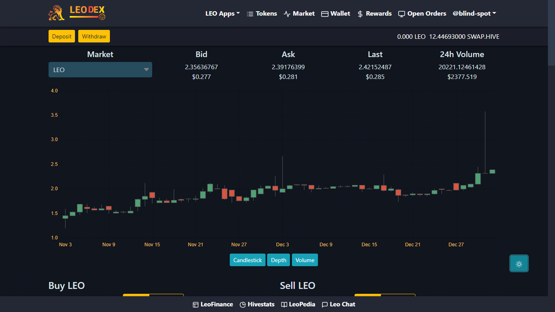Viewport: 555px width, 312px height.
Task: Switch chart to Candlestick view
Action: (248, 260)
